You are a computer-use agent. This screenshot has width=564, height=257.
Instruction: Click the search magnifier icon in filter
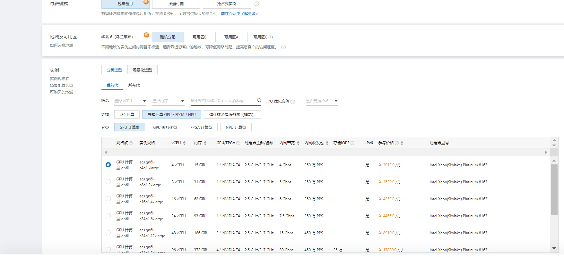[259, 100]
